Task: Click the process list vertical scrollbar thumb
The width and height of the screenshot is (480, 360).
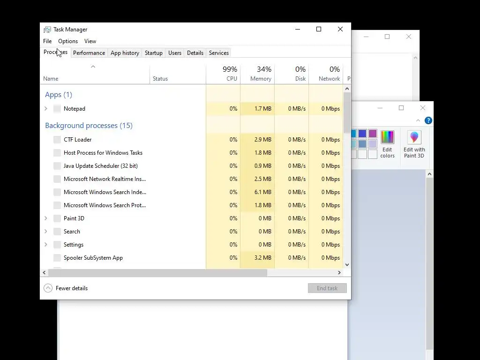Action: [x=347, y=112]
